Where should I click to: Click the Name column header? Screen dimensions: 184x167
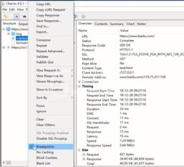point(83,31)
